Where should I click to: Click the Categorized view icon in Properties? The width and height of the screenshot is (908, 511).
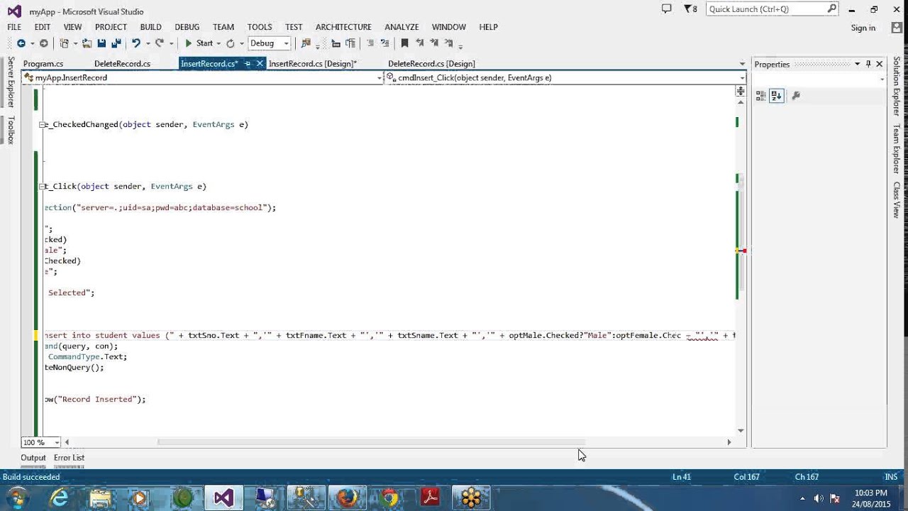pos(761,95)
